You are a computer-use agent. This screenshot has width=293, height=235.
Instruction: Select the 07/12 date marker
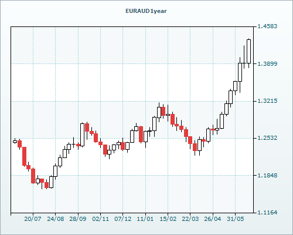pos(123,219)
